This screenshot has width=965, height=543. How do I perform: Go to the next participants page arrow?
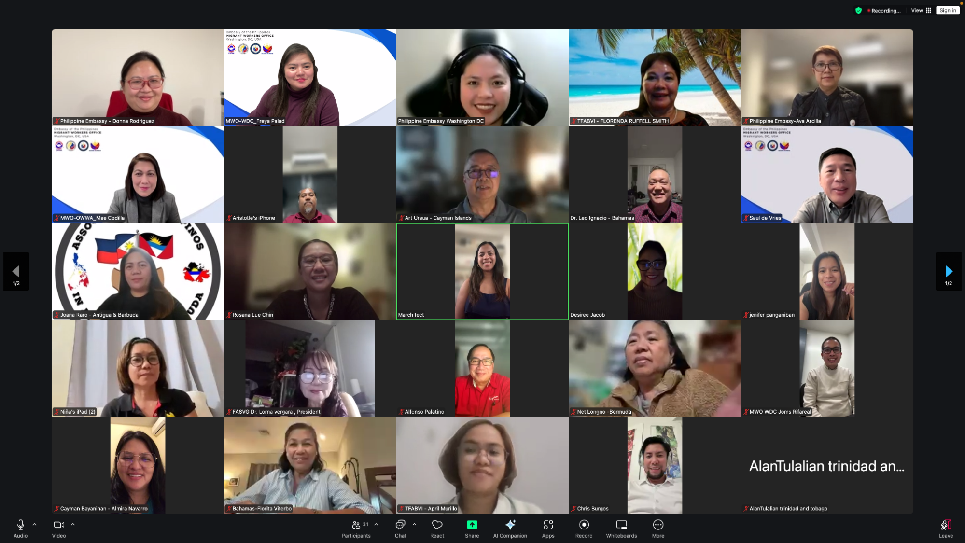(949, 271)
